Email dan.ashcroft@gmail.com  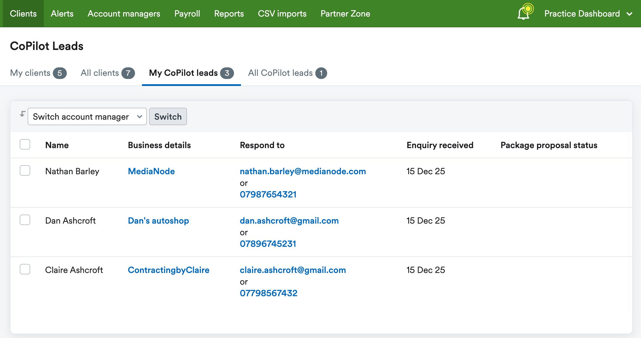(x=289, y=221)
